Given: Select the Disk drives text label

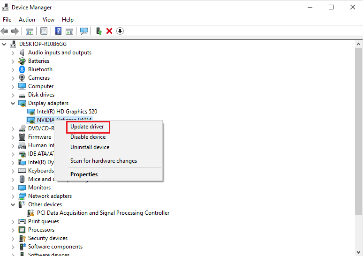Looking at the screenshot, I should (41, 95).
